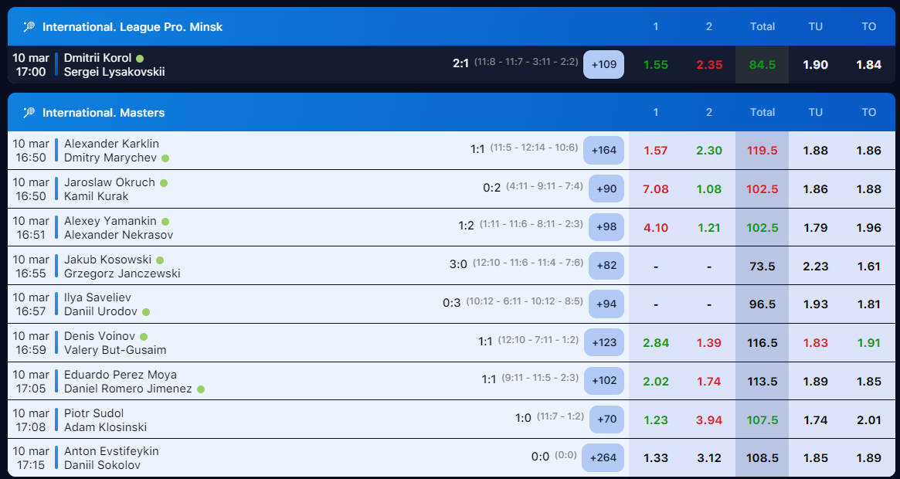Click green serve dot beside Daniil Urodov
The image size is (900, 479).
(x=146, y=312)
